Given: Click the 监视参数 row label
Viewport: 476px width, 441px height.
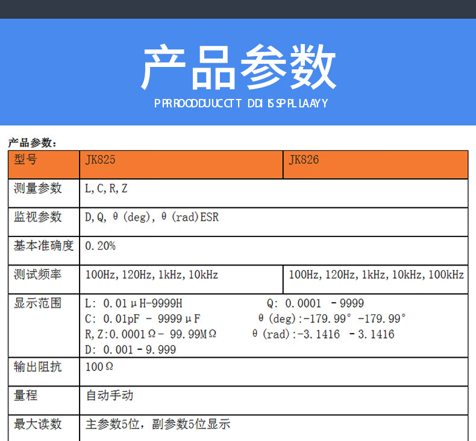Looking at the screenshot, I should coord(37,217).
